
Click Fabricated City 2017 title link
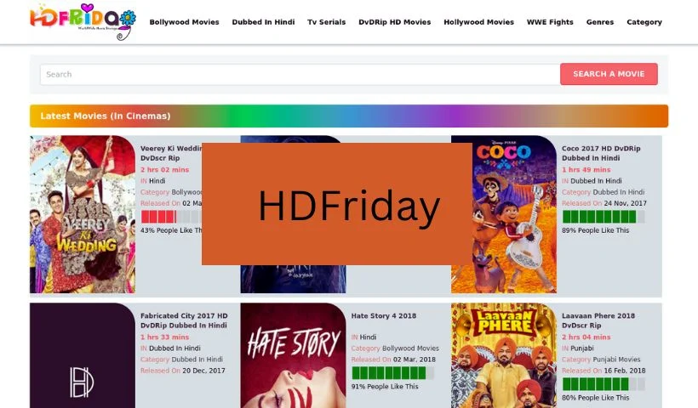184,320
